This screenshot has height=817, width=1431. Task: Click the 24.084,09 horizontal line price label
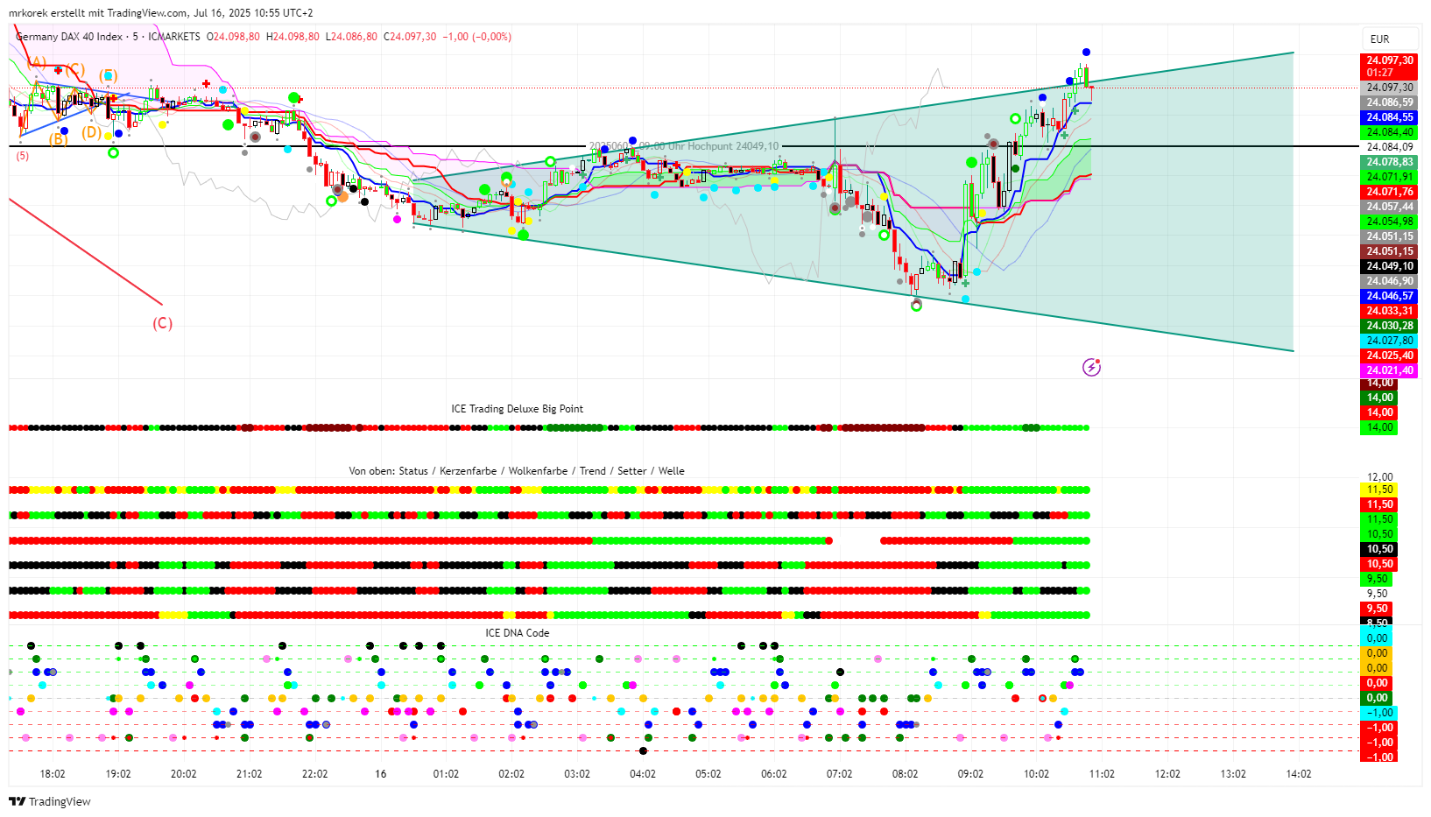tap(1389, 147)
